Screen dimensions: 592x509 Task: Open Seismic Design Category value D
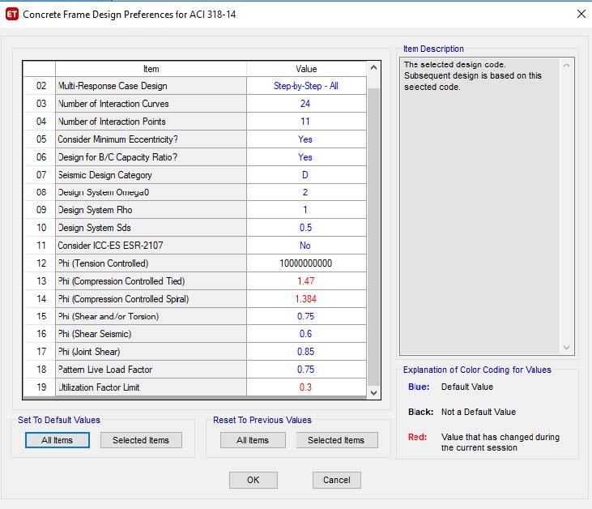tap(306, 174)
